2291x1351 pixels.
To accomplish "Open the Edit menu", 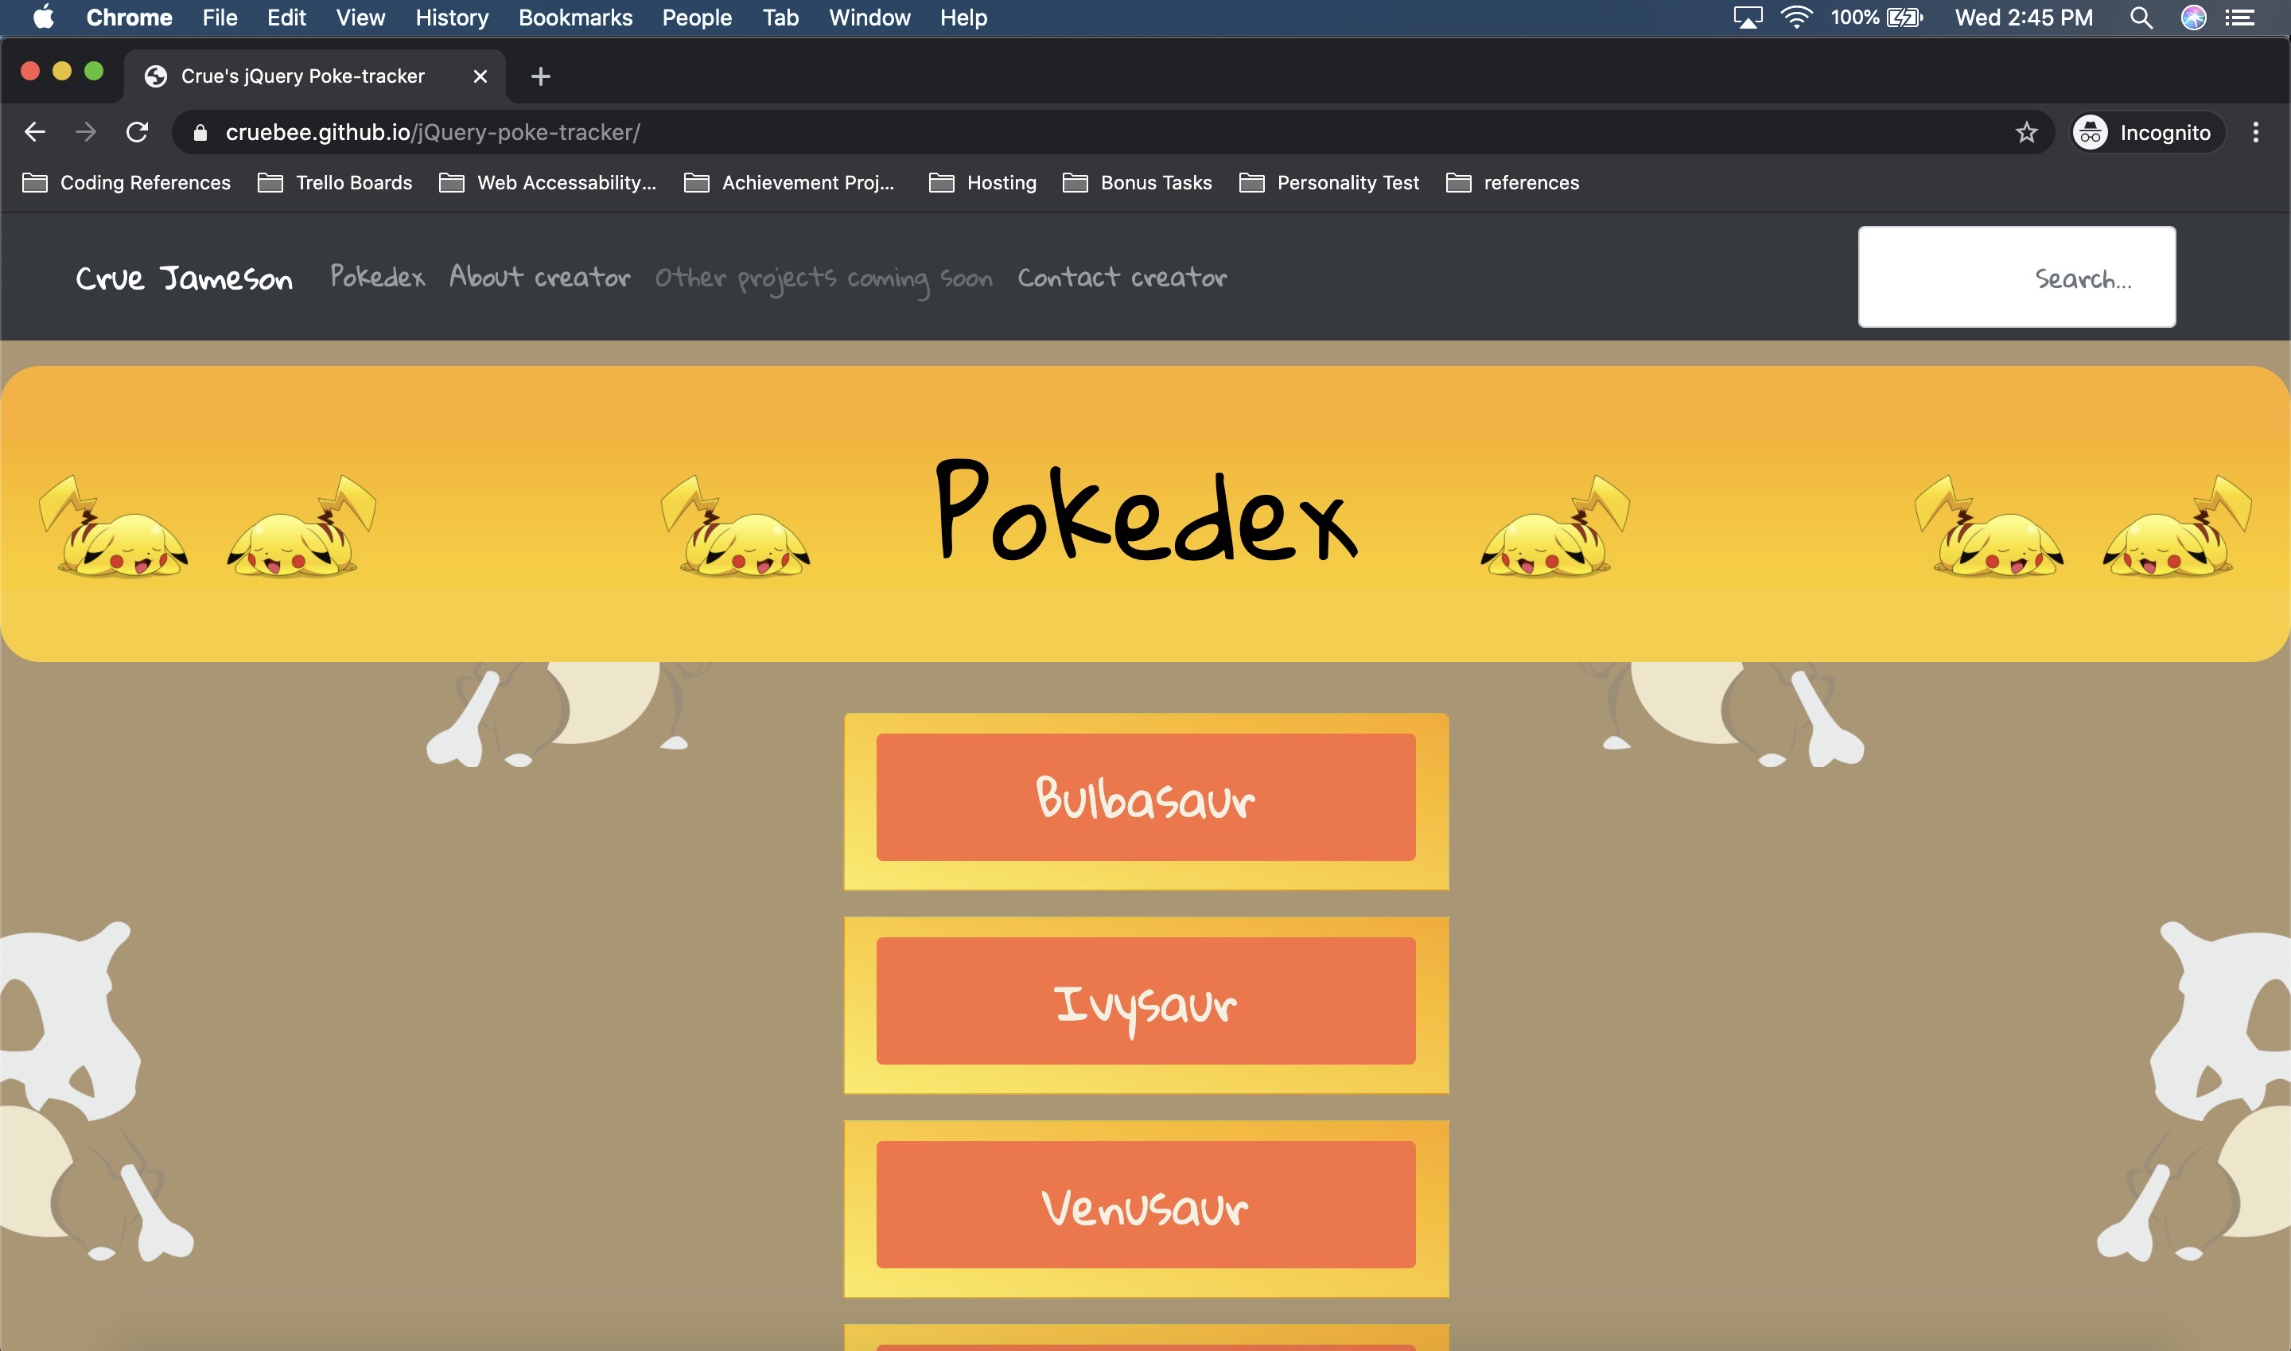I will (286, 18).
